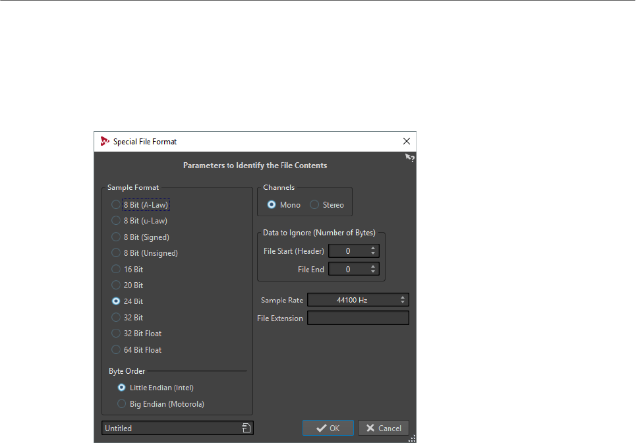Click Data to Ignore (Number of Bytes) label
This screenshot has height=443, width=636.
point(319,233)
